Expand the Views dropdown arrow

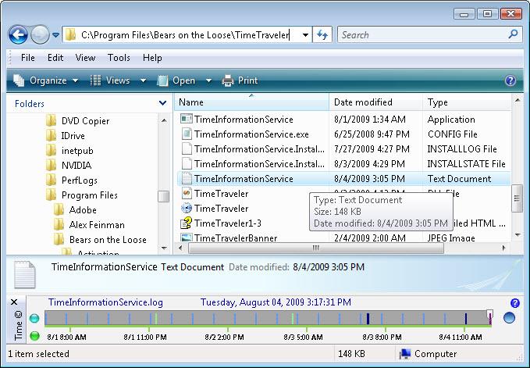click(x=144, y=80)
